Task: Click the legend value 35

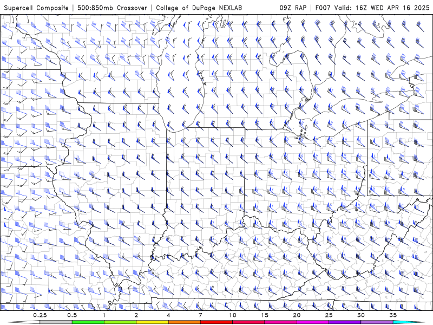Action: 393,315
